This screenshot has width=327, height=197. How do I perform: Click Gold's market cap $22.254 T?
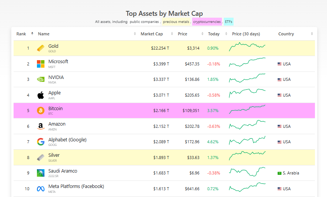tap(160, 48)
